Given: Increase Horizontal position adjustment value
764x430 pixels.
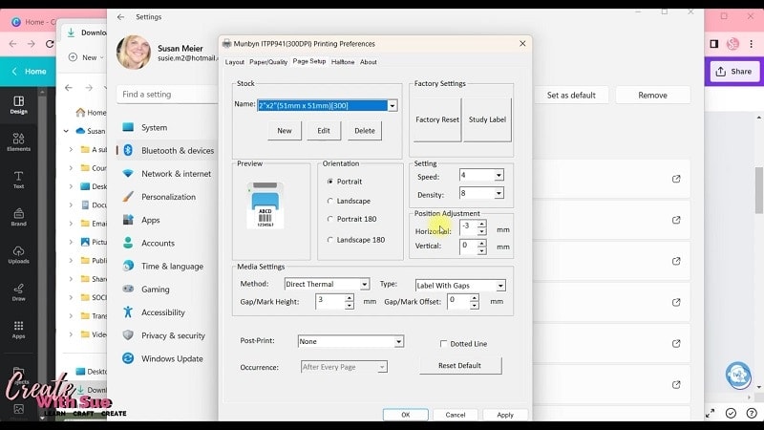Looking at the screenshot, I should click(x=481, y=224).
